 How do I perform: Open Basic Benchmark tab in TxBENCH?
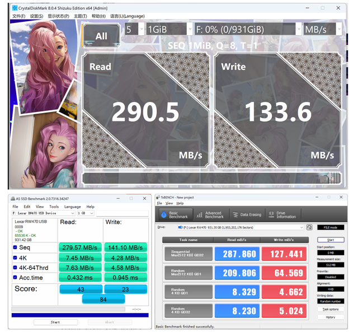176,214
